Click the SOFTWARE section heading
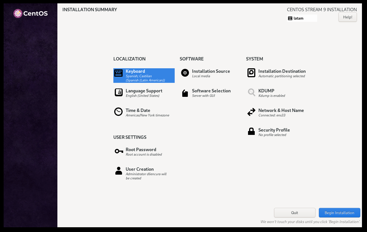The image size is (367, 232). 192,59
